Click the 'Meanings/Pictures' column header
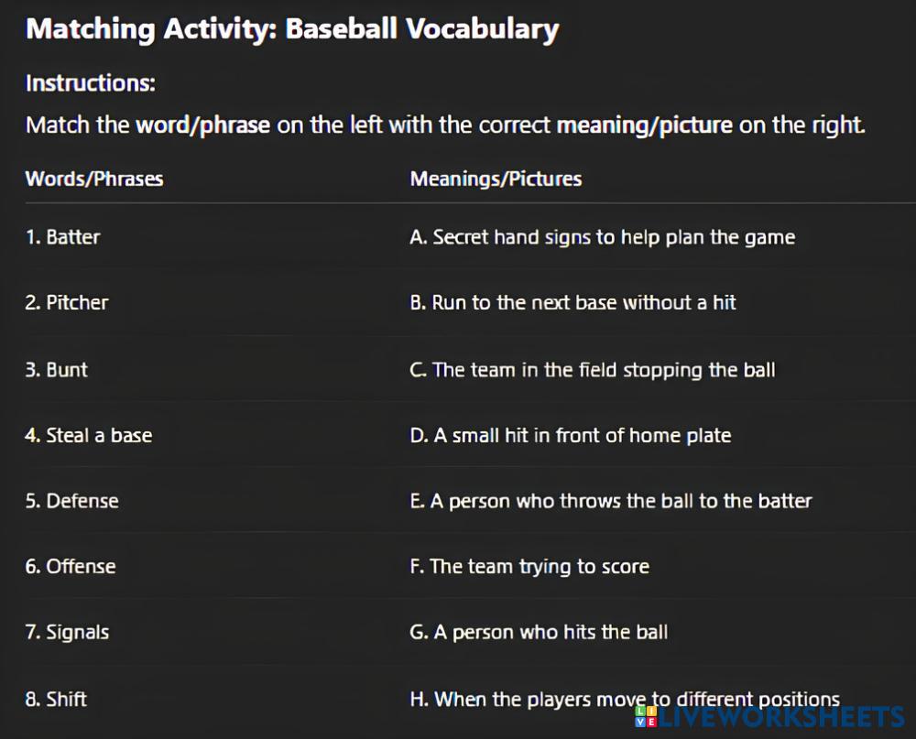The image size is (916, 739). 496,179
